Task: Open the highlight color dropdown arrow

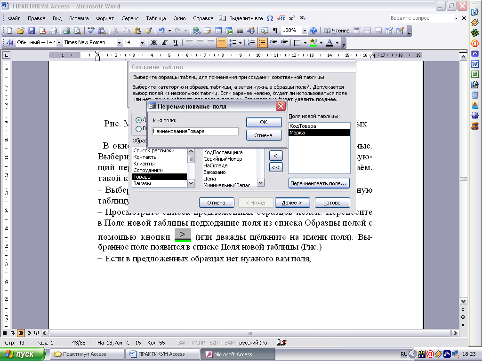Action: tap(321, 42)
